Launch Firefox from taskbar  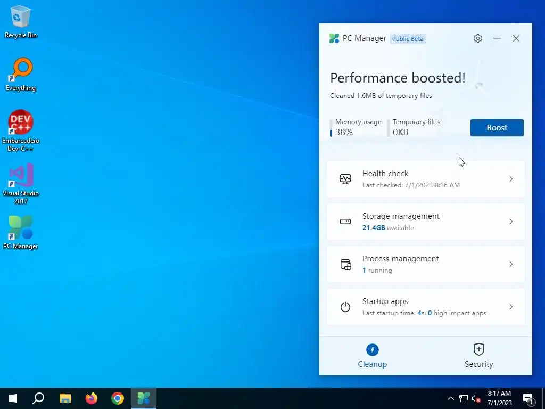pyautogui.click(x=92, y=398)
